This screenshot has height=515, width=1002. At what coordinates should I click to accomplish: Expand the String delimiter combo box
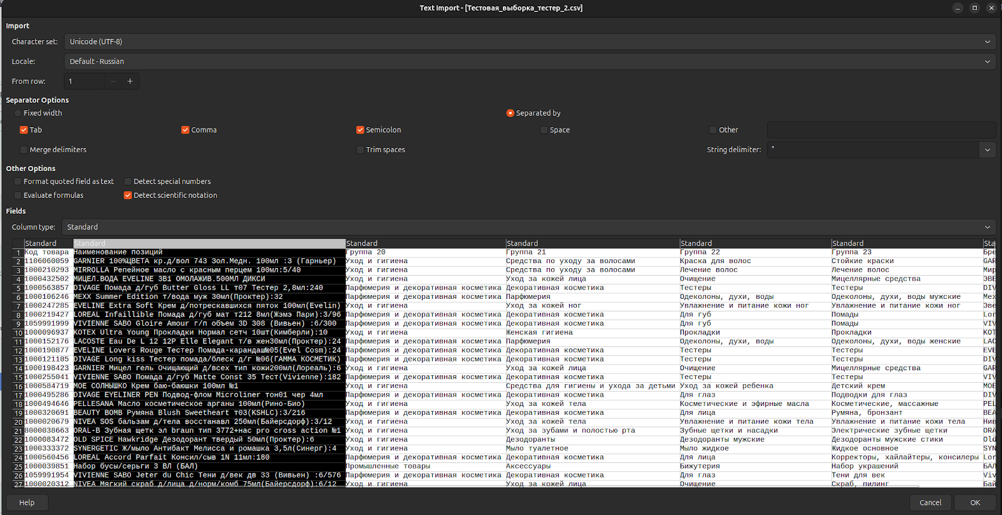(x=987, y=150)
